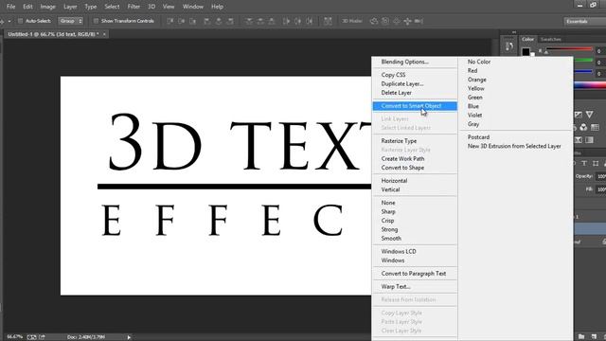
Task: Open the Move tool preset picker arrow
Action: coord(9,21)
